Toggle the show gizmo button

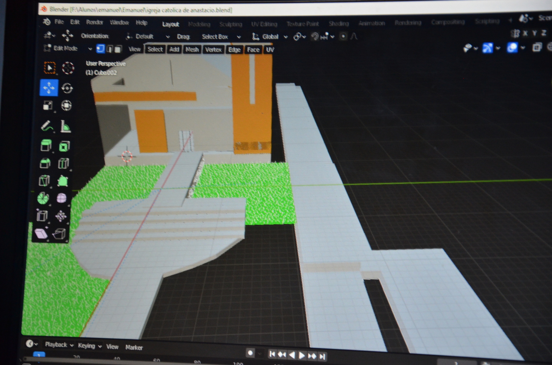coord(487,48)
